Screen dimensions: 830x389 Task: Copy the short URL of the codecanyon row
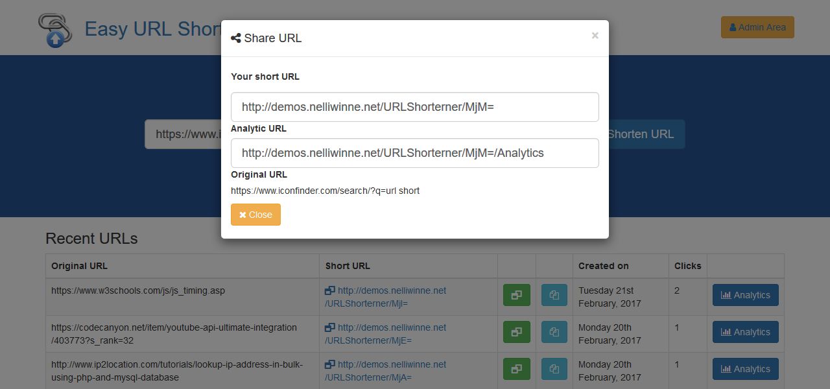554,332
